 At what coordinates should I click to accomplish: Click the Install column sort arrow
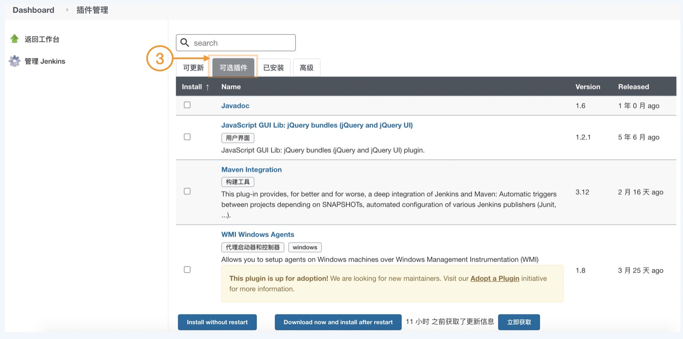[x=207, y=87]
